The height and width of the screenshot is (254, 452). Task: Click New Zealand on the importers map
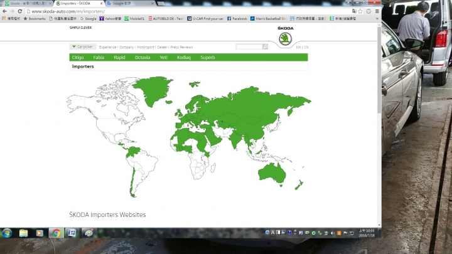(299, 185)
